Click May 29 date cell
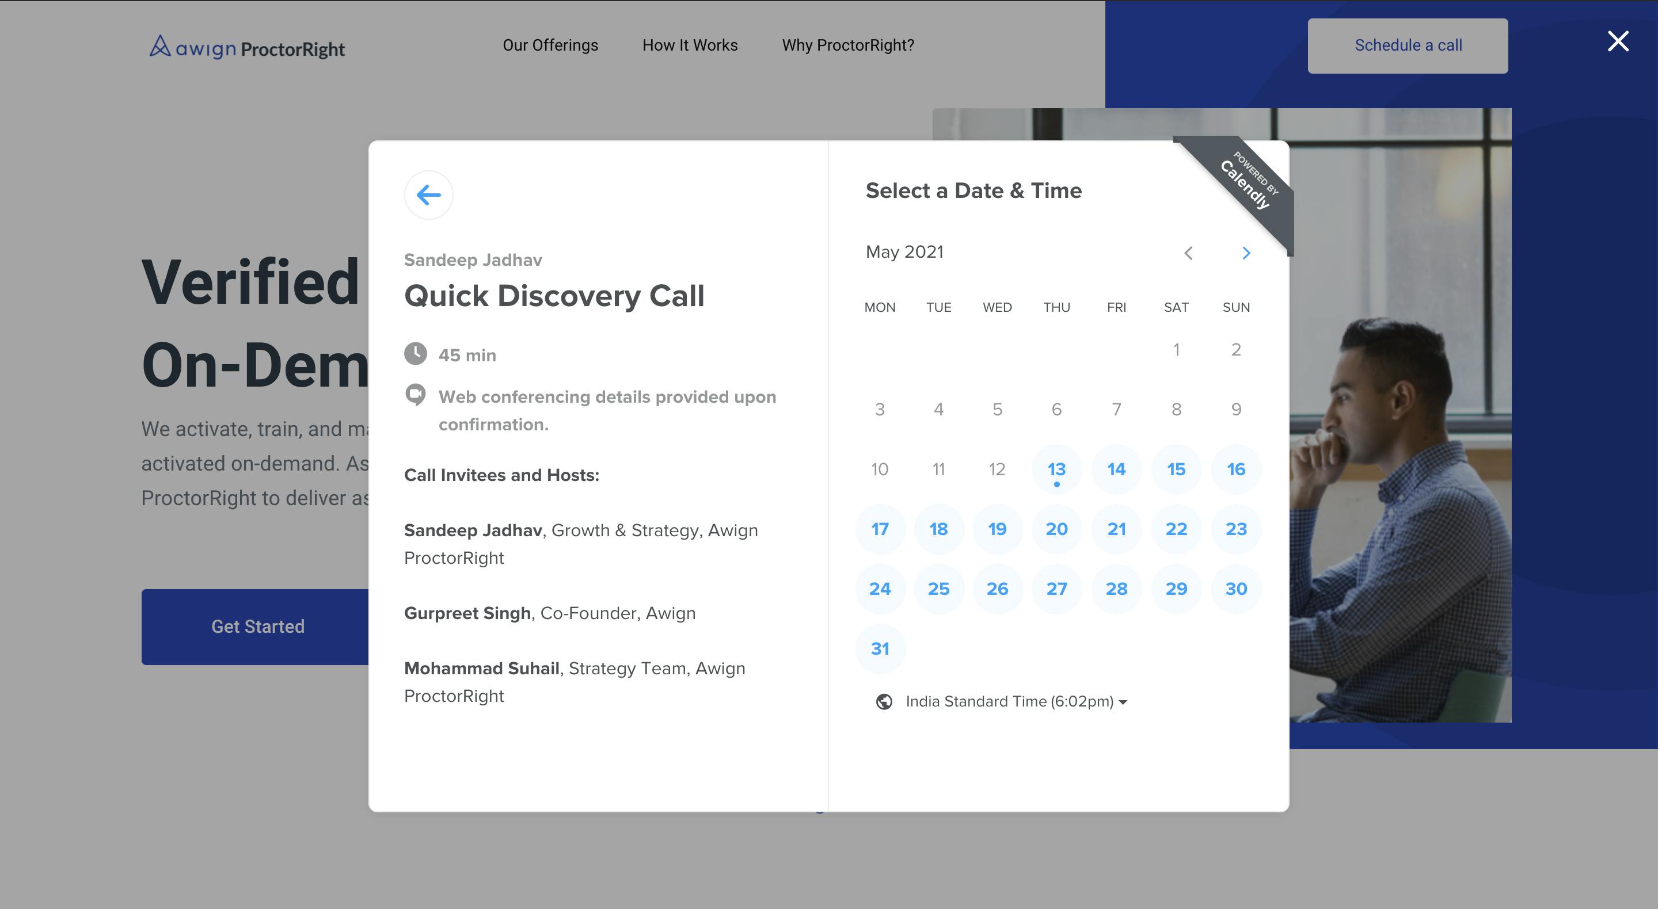The width and height of the screenshot is (1658, 909). [x=1176, y=589]
